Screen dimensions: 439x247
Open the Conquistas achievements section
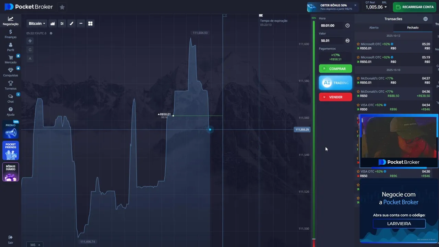[11, 72]
